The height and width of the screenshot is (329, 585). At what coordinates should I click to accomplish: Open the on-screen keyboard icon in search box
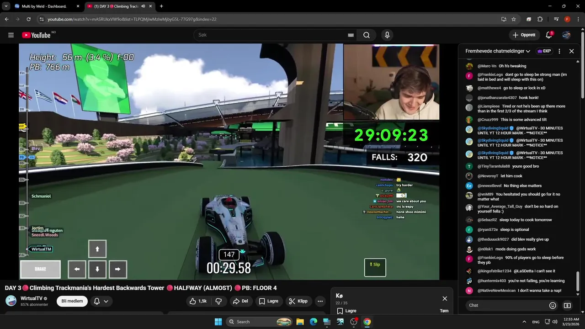tap(351, 35)
